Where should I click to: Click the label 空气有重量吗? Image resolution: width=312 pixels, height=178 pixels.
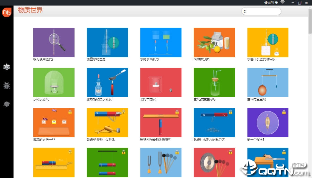[257, 99]
